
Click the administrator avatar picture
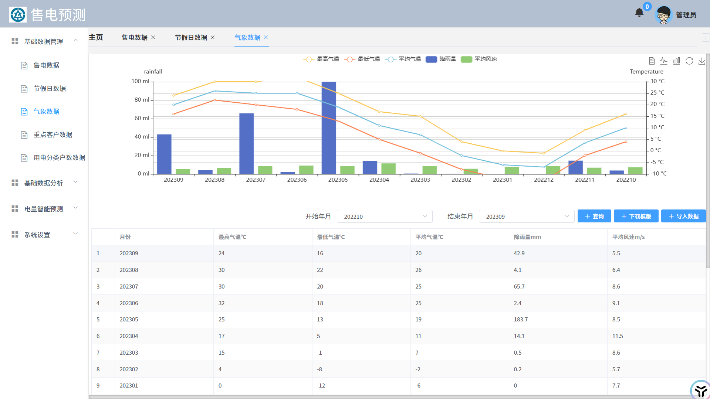pos(663,15)
